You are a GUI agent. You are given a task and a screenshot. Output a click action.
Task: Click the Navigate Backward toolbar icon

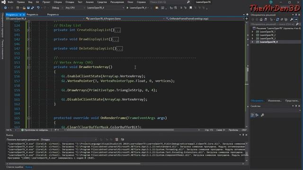click(5, 8)
